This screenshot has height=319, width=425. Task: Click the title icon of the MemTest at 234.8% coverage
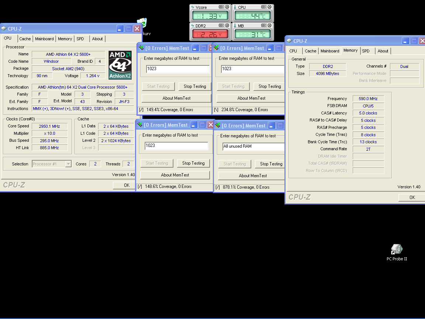(216, 48)
